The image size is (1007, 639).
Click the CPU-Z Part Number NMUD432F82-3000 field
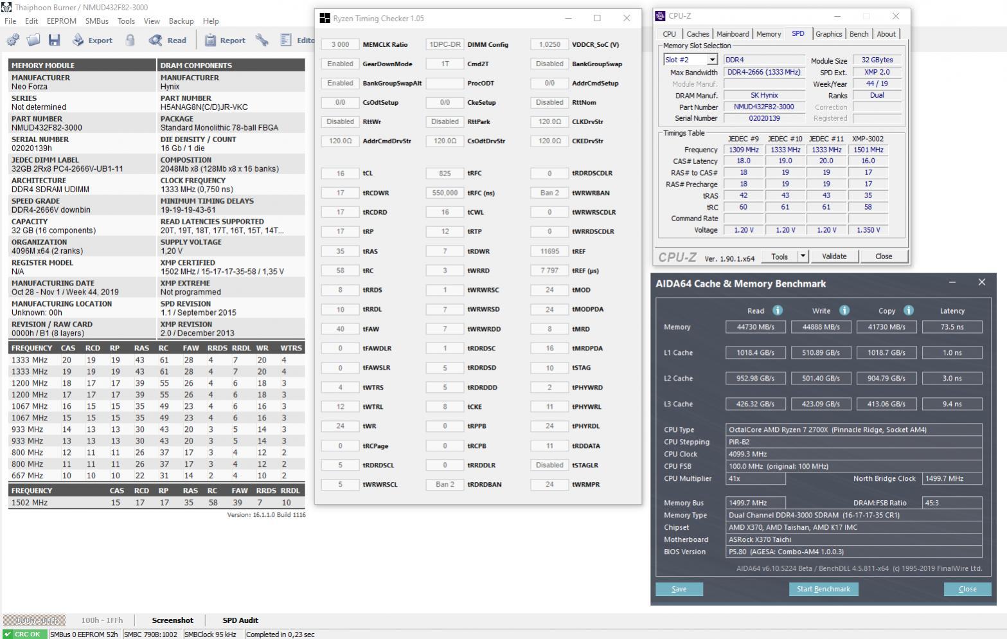point(764,107)
